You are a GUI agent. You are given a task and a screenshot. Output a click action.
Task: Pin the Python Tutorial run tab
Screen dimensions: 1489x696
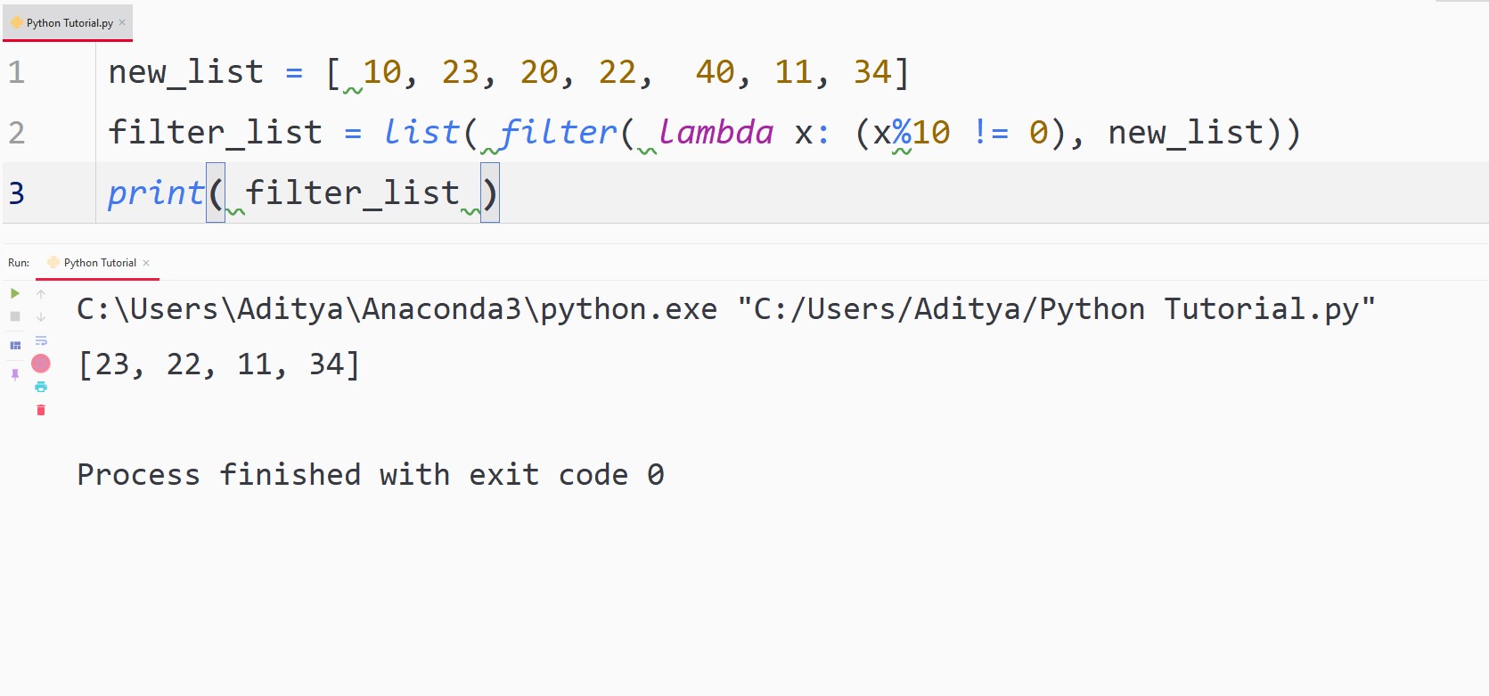click(15, 374)
